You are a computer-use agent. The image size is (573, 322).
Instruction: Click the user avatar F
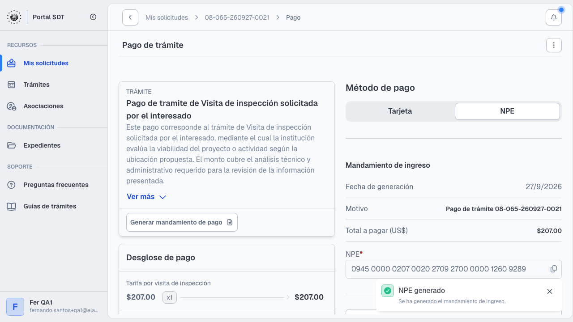click(x=15, y=307)
